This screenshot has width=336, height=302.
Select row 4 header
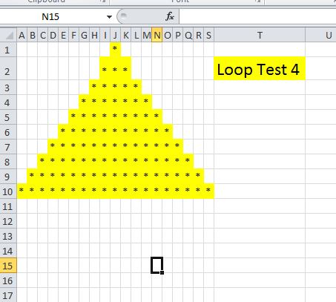[8, 102]
